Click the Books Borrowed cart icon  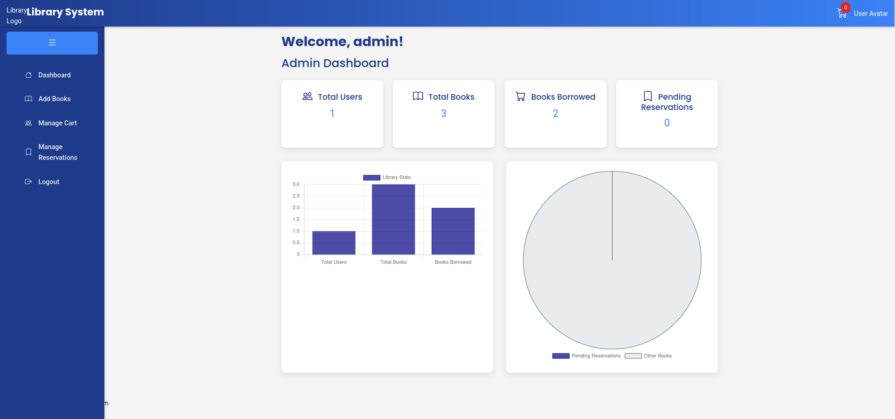pos(521,96)
